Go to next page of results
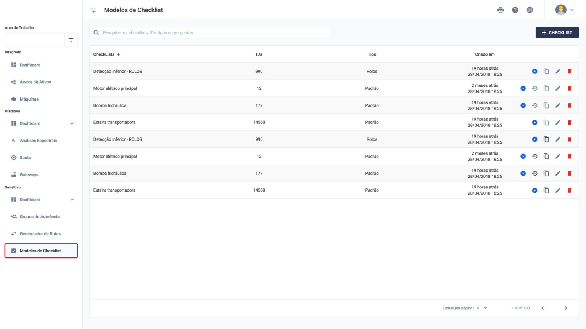This screenshot has height=329, width=586. pos(566,308)
